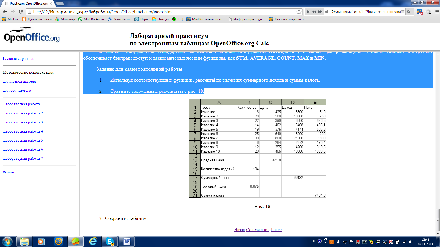440x247 pixels.
Task: Open the Главная страница link
Action: [18, 58]
